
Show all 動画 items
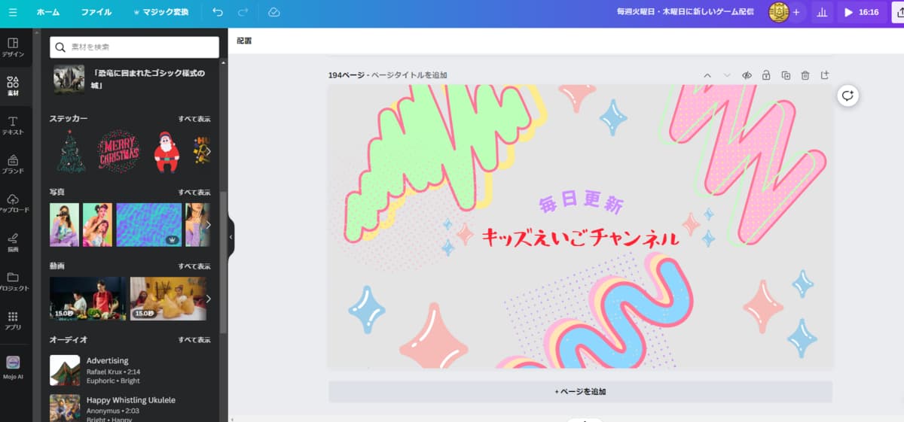tap(194, 266)
